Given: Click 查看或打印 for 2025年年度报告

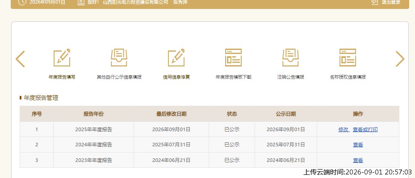Looking at the screenshot, I should (365, 130).
